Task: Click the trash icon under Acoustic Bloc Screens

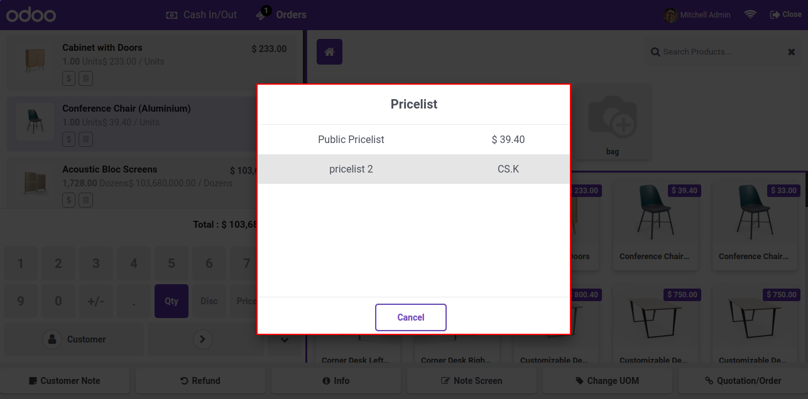Action: (x=86, y=200)
